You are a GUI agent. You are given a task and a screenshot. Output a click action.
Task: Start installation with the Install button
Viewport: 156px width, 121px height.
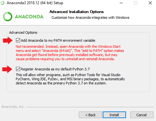114,115
